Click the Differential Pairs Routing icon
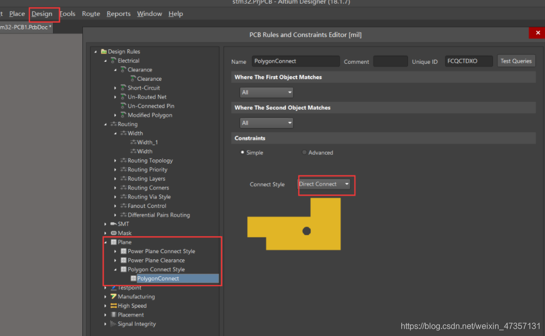 pyautogui.click(x=123, y=215)
